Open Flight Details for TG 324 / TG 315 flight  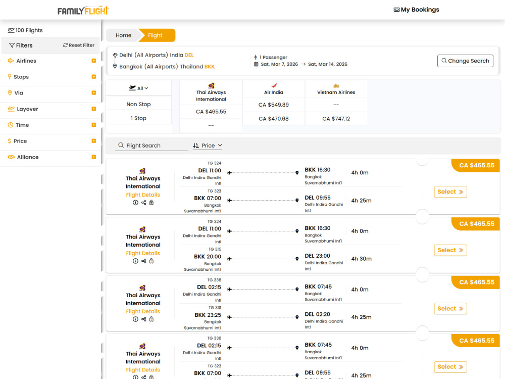(x=143, y=253)
